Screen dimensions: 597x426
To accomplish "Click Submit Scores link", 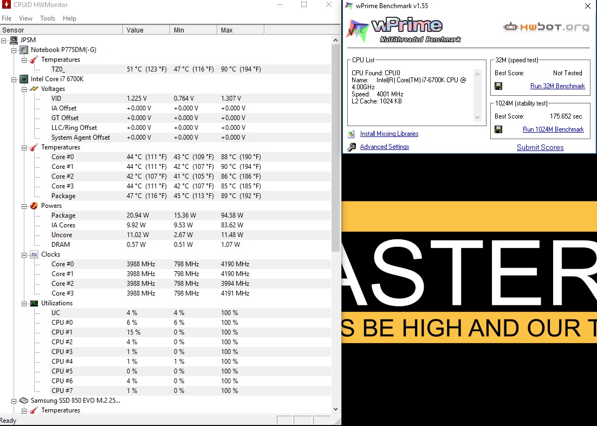I will 540,148.
